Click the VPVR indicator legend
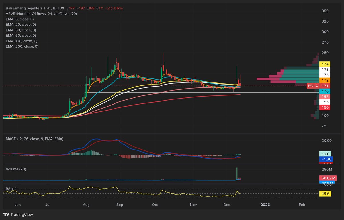344x220 pixels. pyautogui.click(x=41, y=14)
